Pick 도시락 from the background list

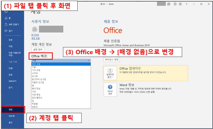coord(61,76)
